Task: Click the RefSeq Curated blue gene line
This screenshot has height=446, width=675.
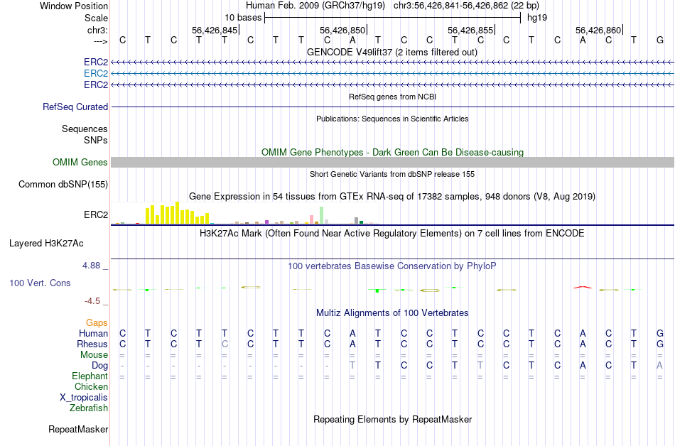Action: pyautogui.click(x=392, y=107)
